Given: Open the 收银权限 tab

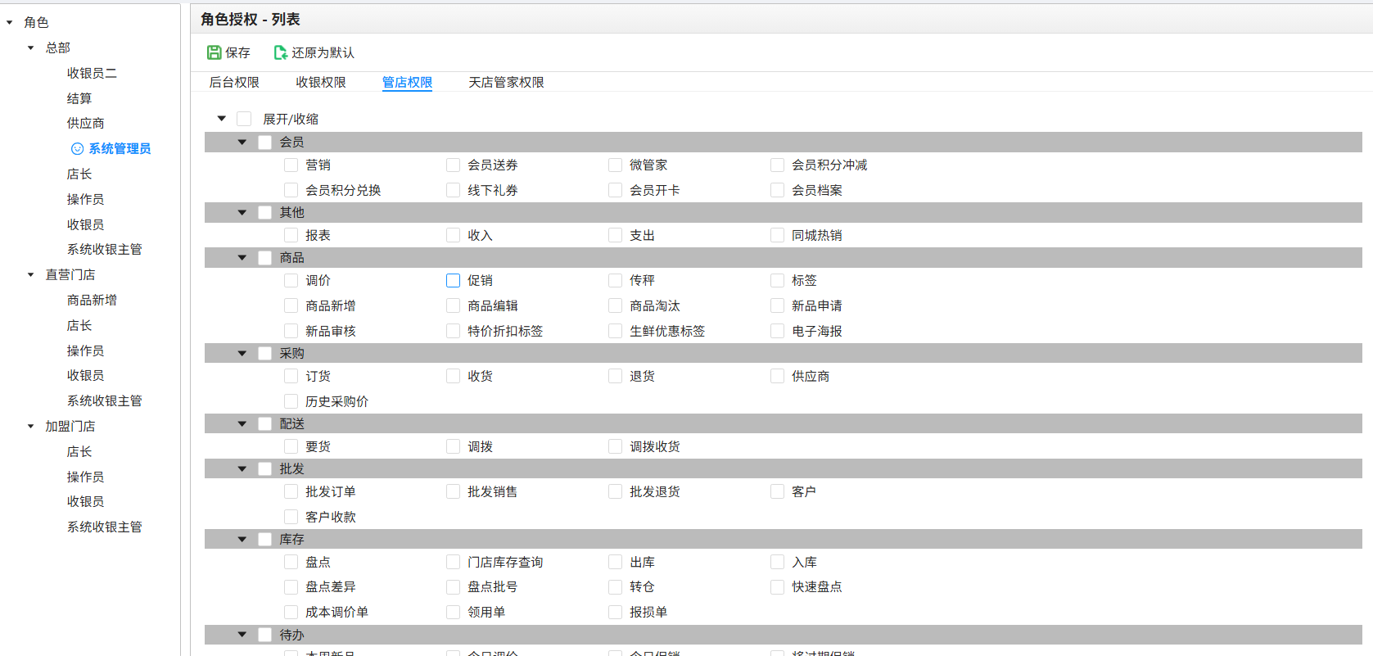Looking at the screenshot, I should (x=321, y=83).
